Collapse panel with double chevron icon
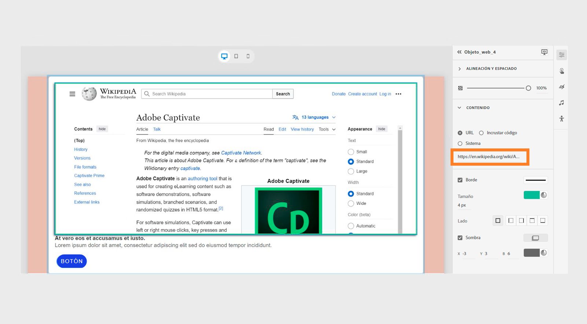 [459, 52]
